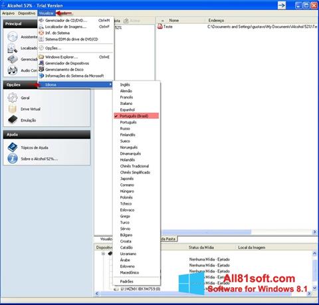The height and width of the screenshot is (305, 319).
Task: Choose Coreano language
Action: [x=136, y=185]
